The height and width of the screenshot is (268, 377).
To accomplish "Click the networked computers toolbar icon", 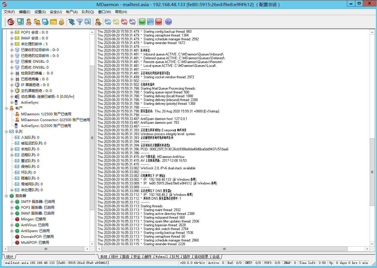I will pyautogui.click(x=45, y=22).
